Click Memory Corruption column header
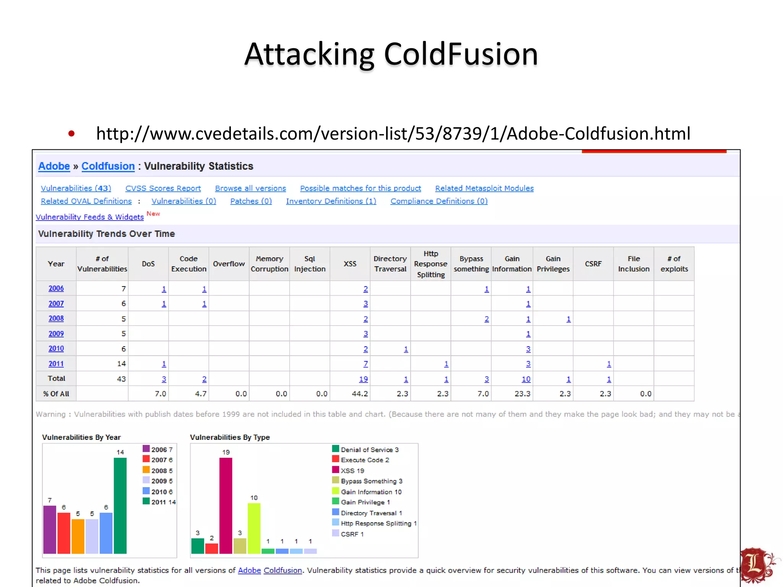The height and width of the screenshot is (587, 783). coord(269,264)
